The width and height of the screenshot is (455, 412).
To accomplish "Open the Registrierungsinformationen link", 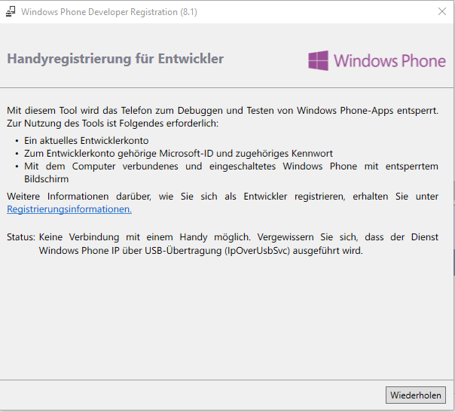I will tap(69, 209).
